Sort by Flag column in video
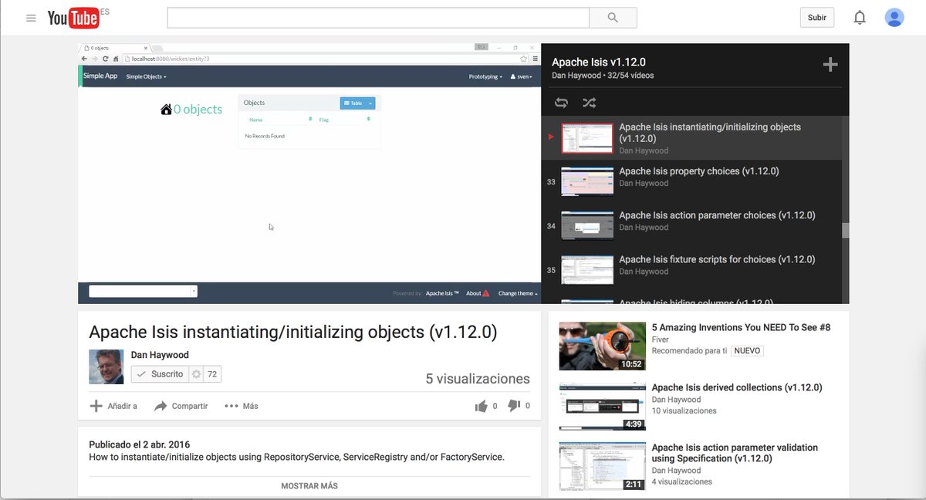Image resolution: width=926 pixels, height=500 pixels. pos(324,120)
